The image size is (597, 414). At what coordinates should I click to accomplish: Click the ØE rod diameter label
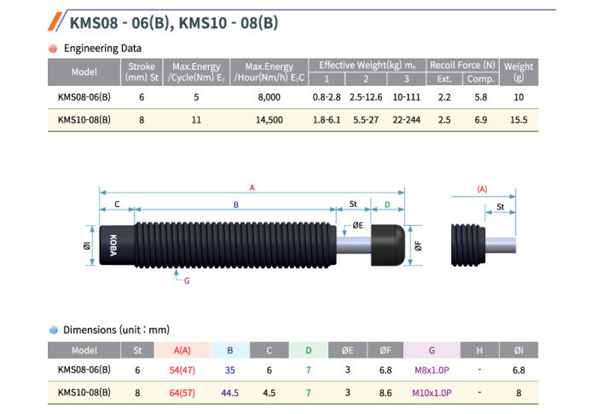pyautogui.click(x=357, y=225)
